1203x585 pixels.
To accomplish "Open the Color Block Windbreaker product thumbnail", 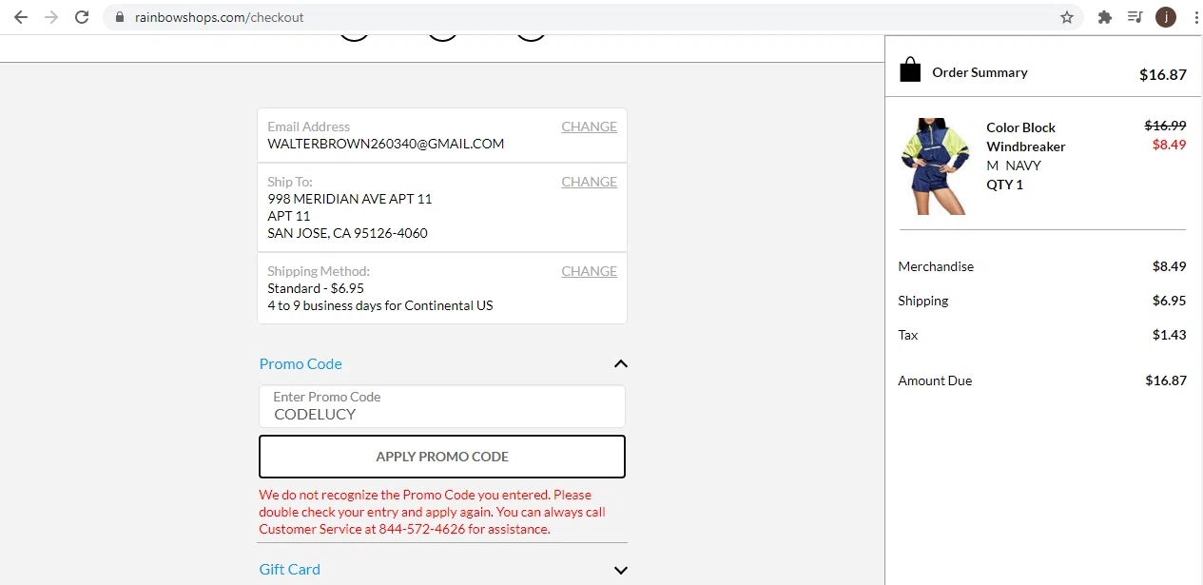I will coord(935,166).
